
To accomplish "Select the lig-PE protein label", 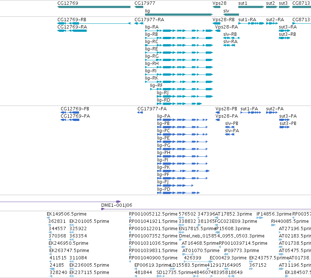I will [163, 138].
